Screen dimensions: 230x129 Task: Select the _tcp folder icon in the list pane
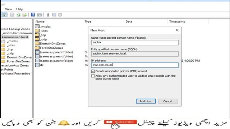(x=37, y=35)
